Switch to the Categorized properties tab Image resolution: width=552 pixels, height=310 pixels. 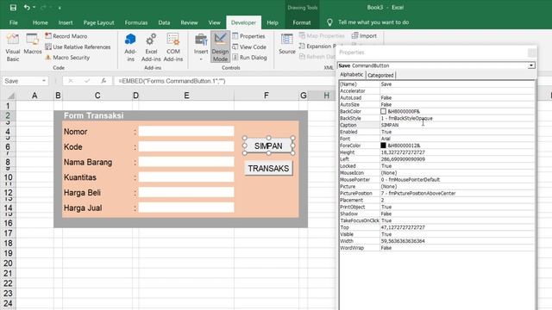coord(380,75)
